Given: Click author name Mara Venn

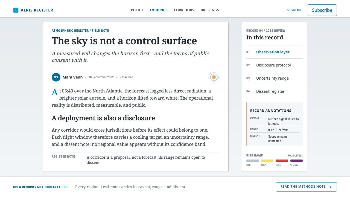Looking at the screenshot, I should tap(73, 77).
